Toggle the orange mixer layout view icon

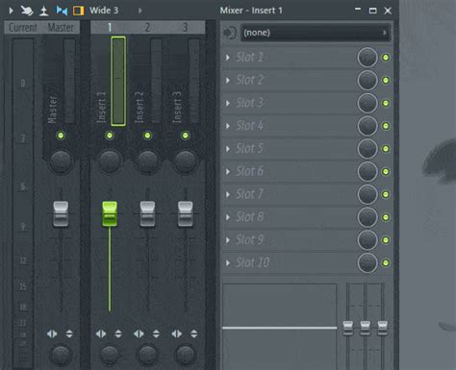pyautogui.click(x=78, y=11)
